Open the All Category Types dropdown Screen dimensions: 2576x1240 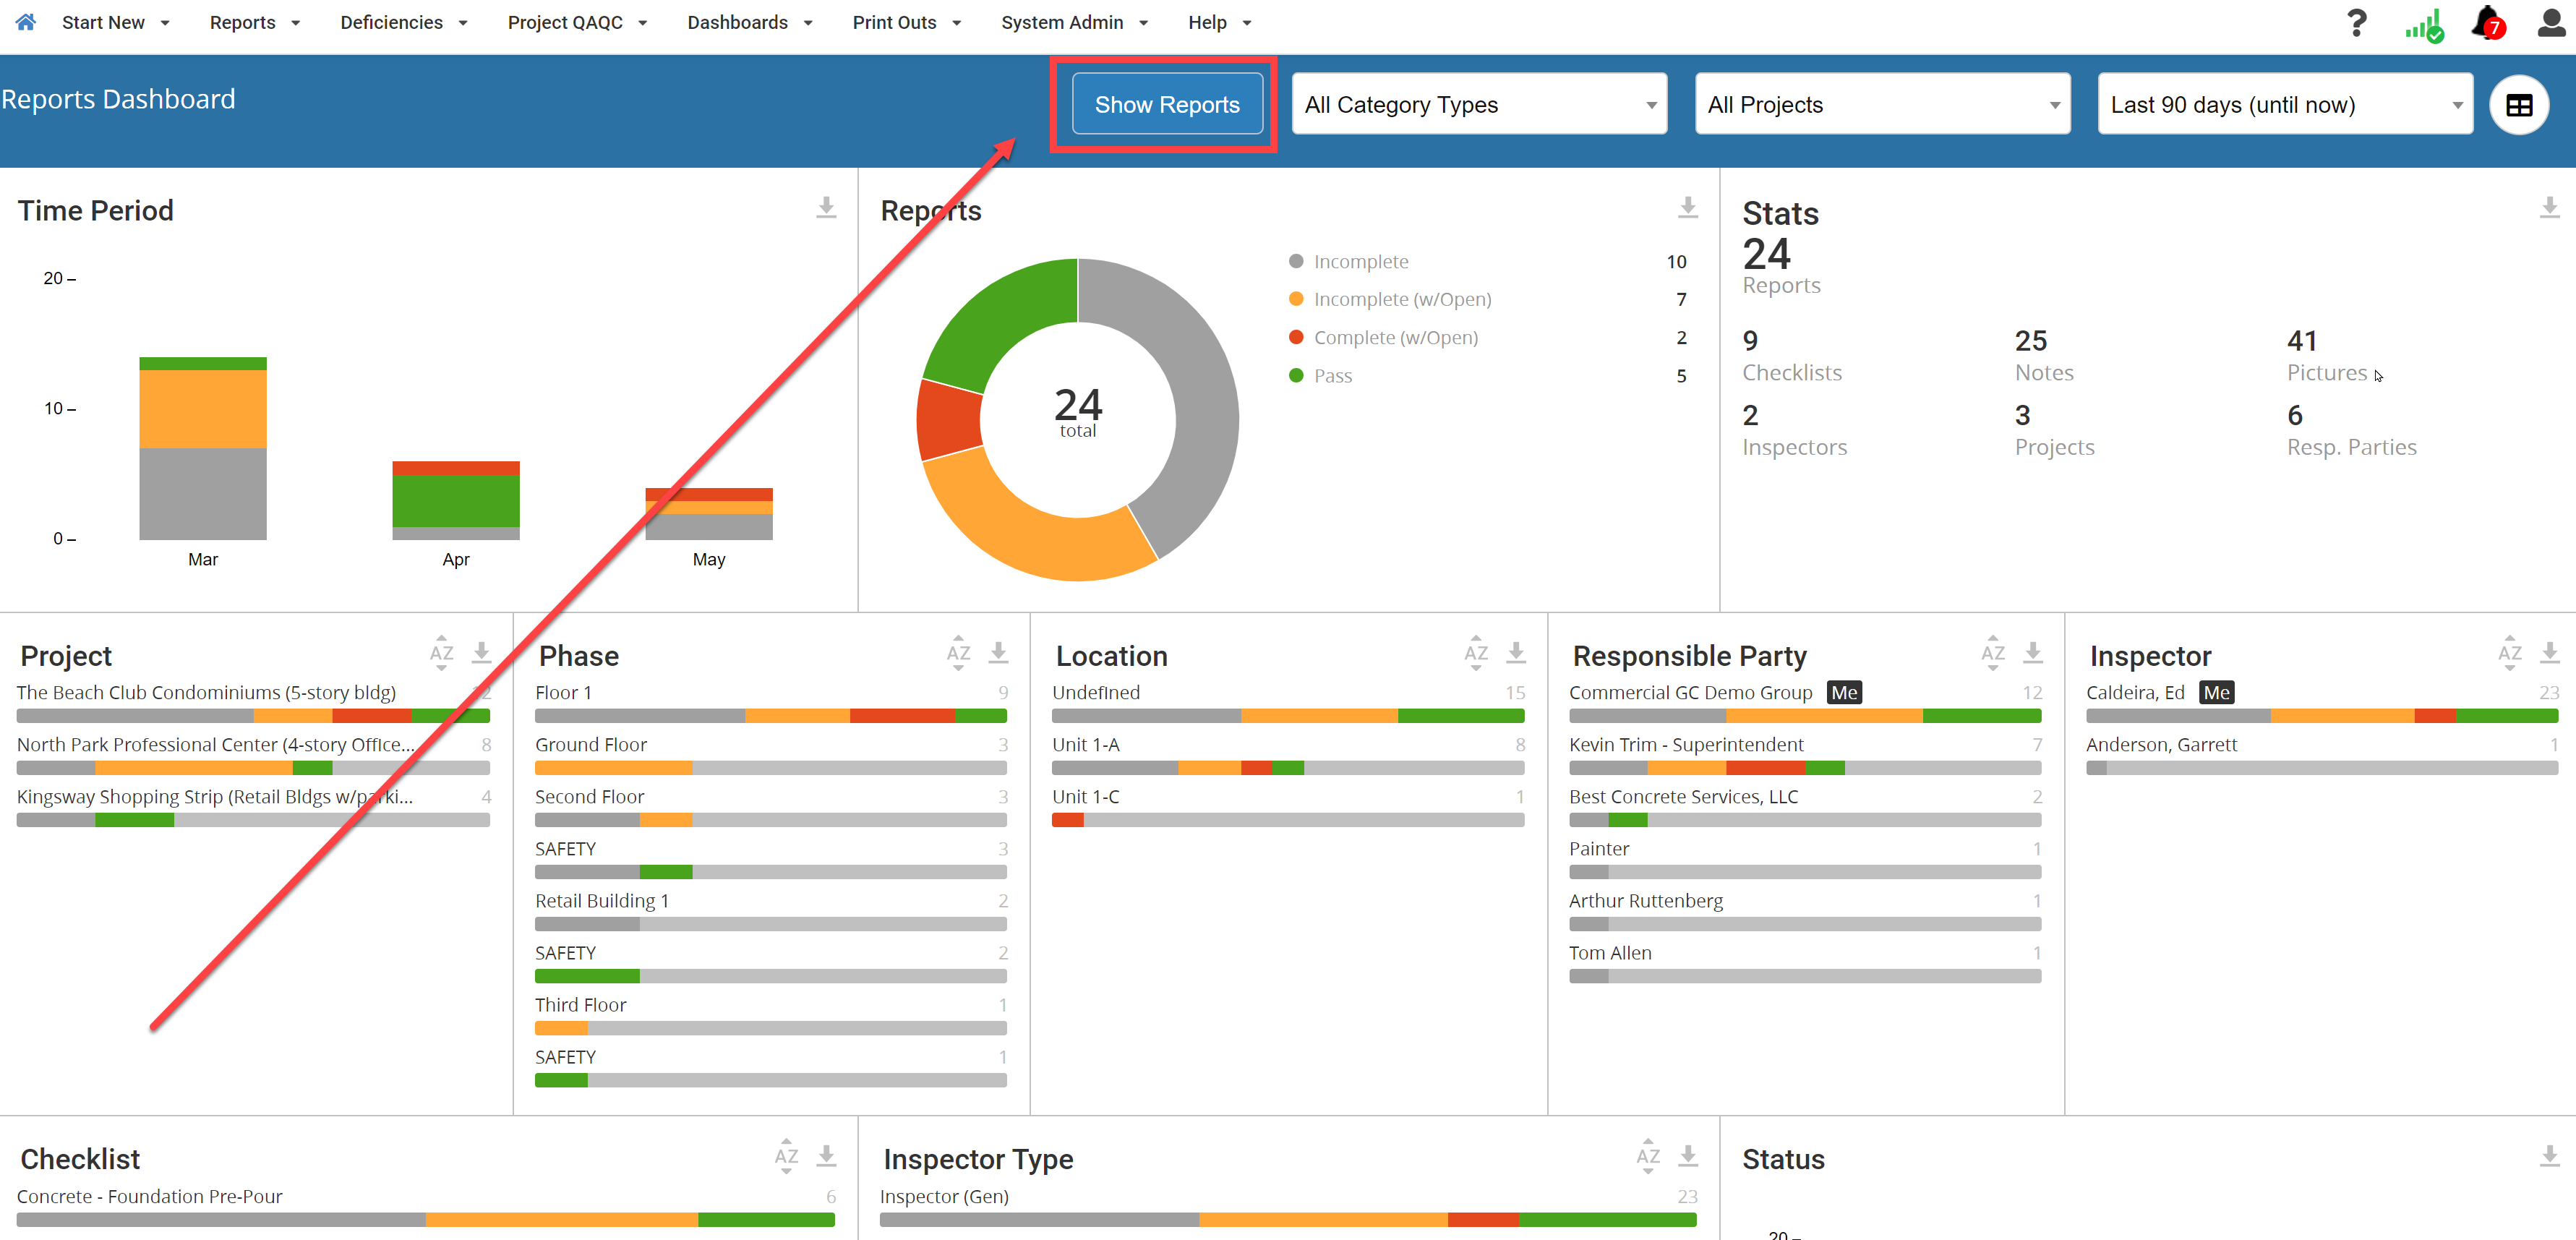click(1479, 104)
